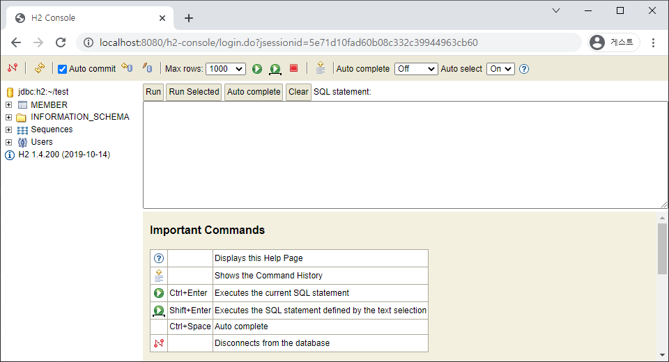Select MEMBER table name in tree
This screenshot has width=669, height=362.
pyautogui.click(x=49, y=105)
